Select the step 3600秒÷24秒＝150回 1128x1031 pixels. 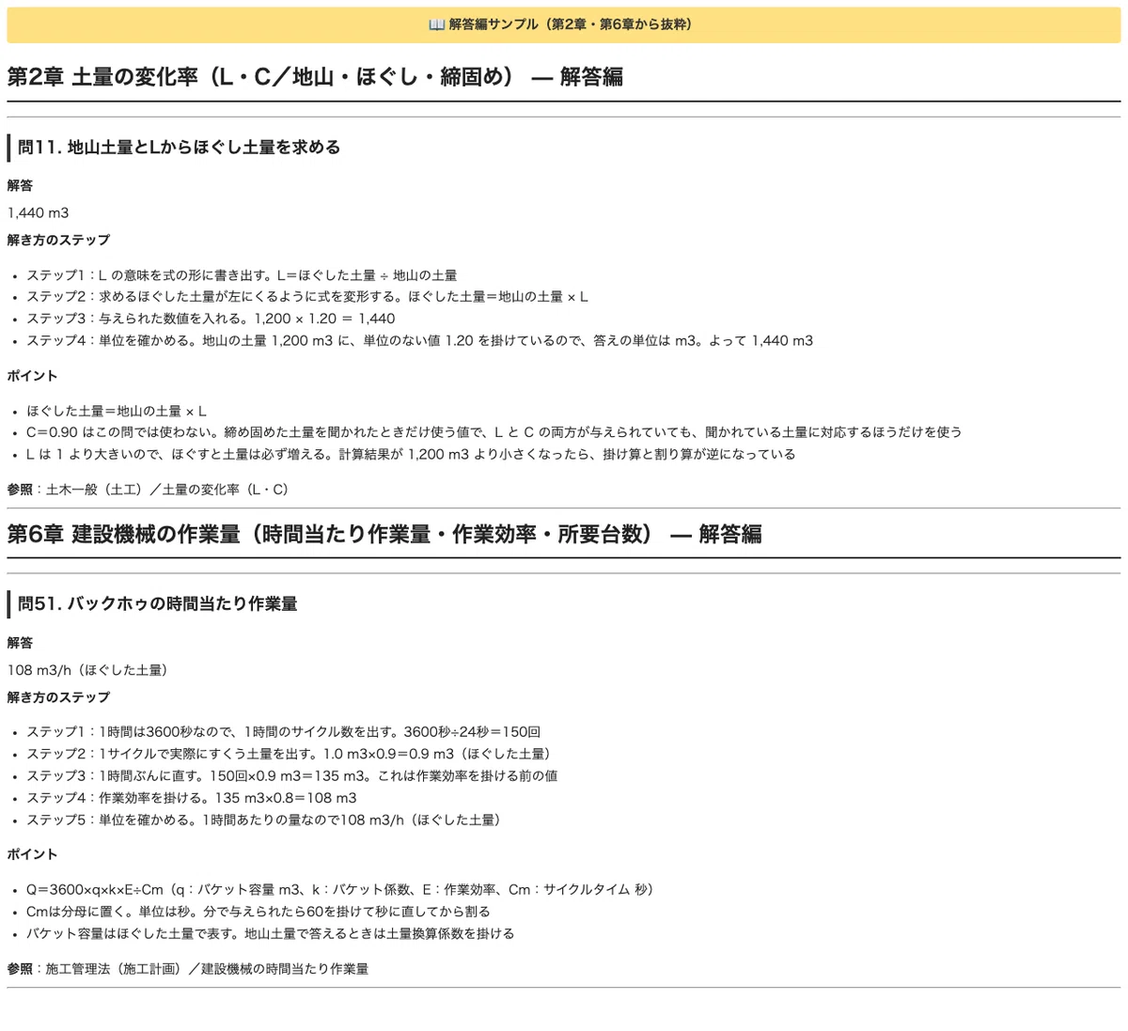284,732
